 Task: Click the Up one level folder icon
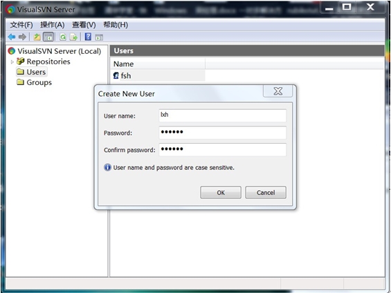(37, 37)
